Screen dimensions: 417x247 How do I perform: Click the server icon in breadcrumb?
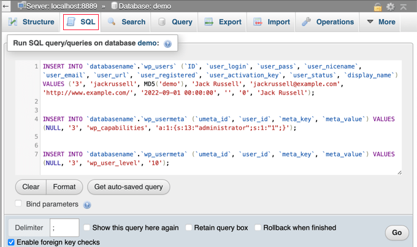(22, 6)
